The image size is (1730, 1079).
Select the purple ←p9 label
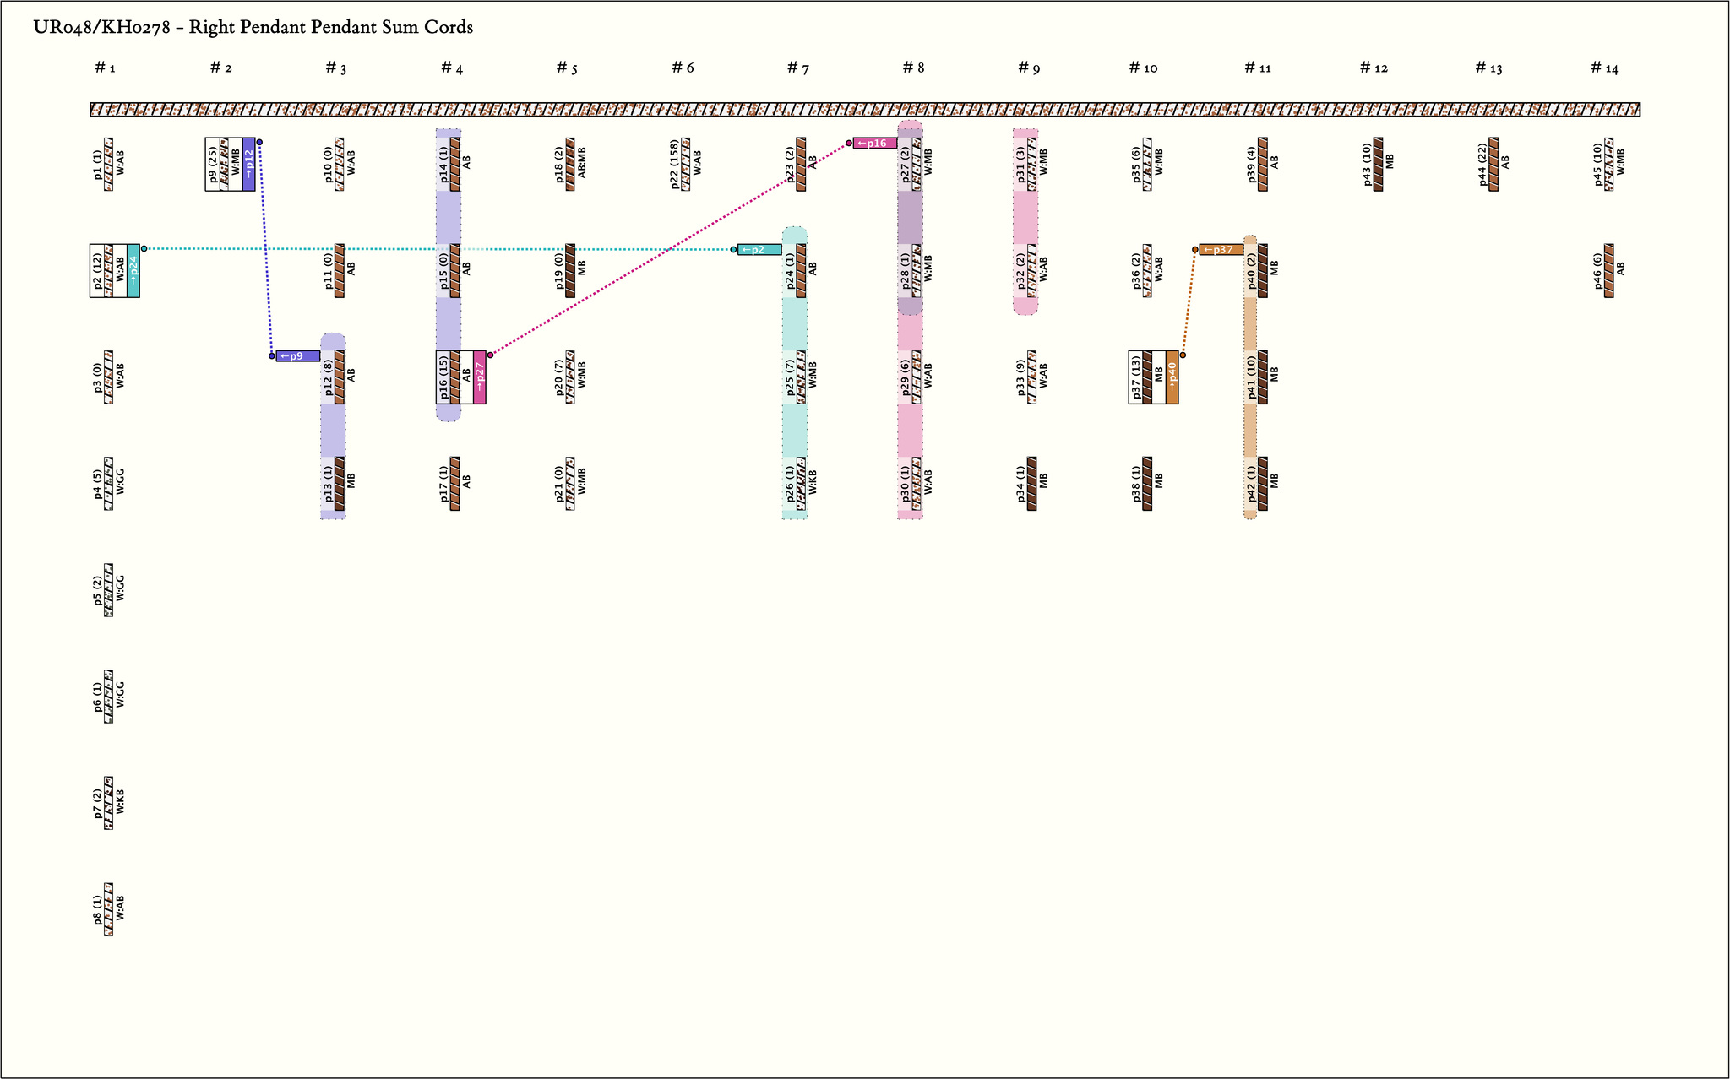tap(298, 356)
